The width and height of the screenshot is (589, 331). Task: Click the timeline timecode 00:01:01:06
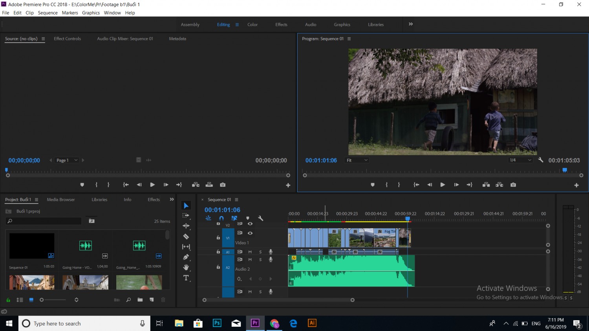click(x=222, y=210)
